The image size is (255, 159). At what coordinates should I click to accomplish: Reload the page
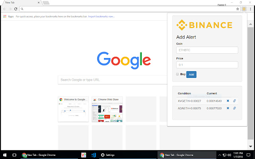coord(16,9)
